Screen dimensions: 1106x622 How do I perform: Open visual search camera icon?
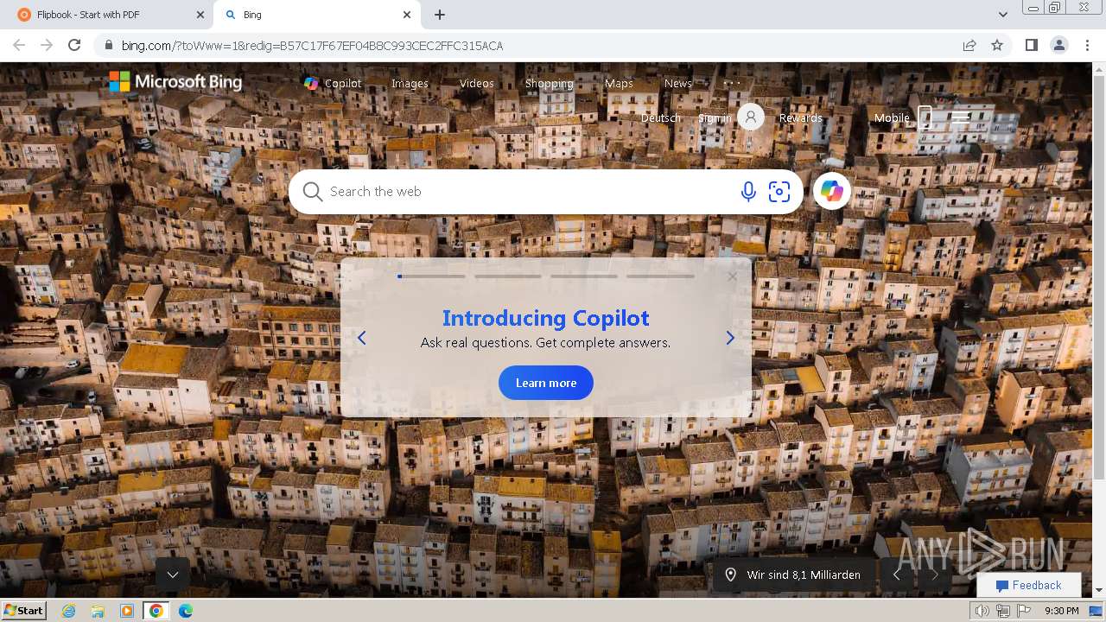point(779,192)
